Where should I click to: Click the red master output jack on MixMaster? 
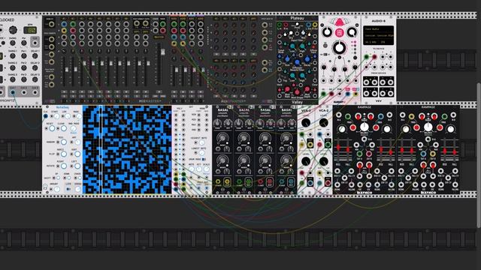162,31
